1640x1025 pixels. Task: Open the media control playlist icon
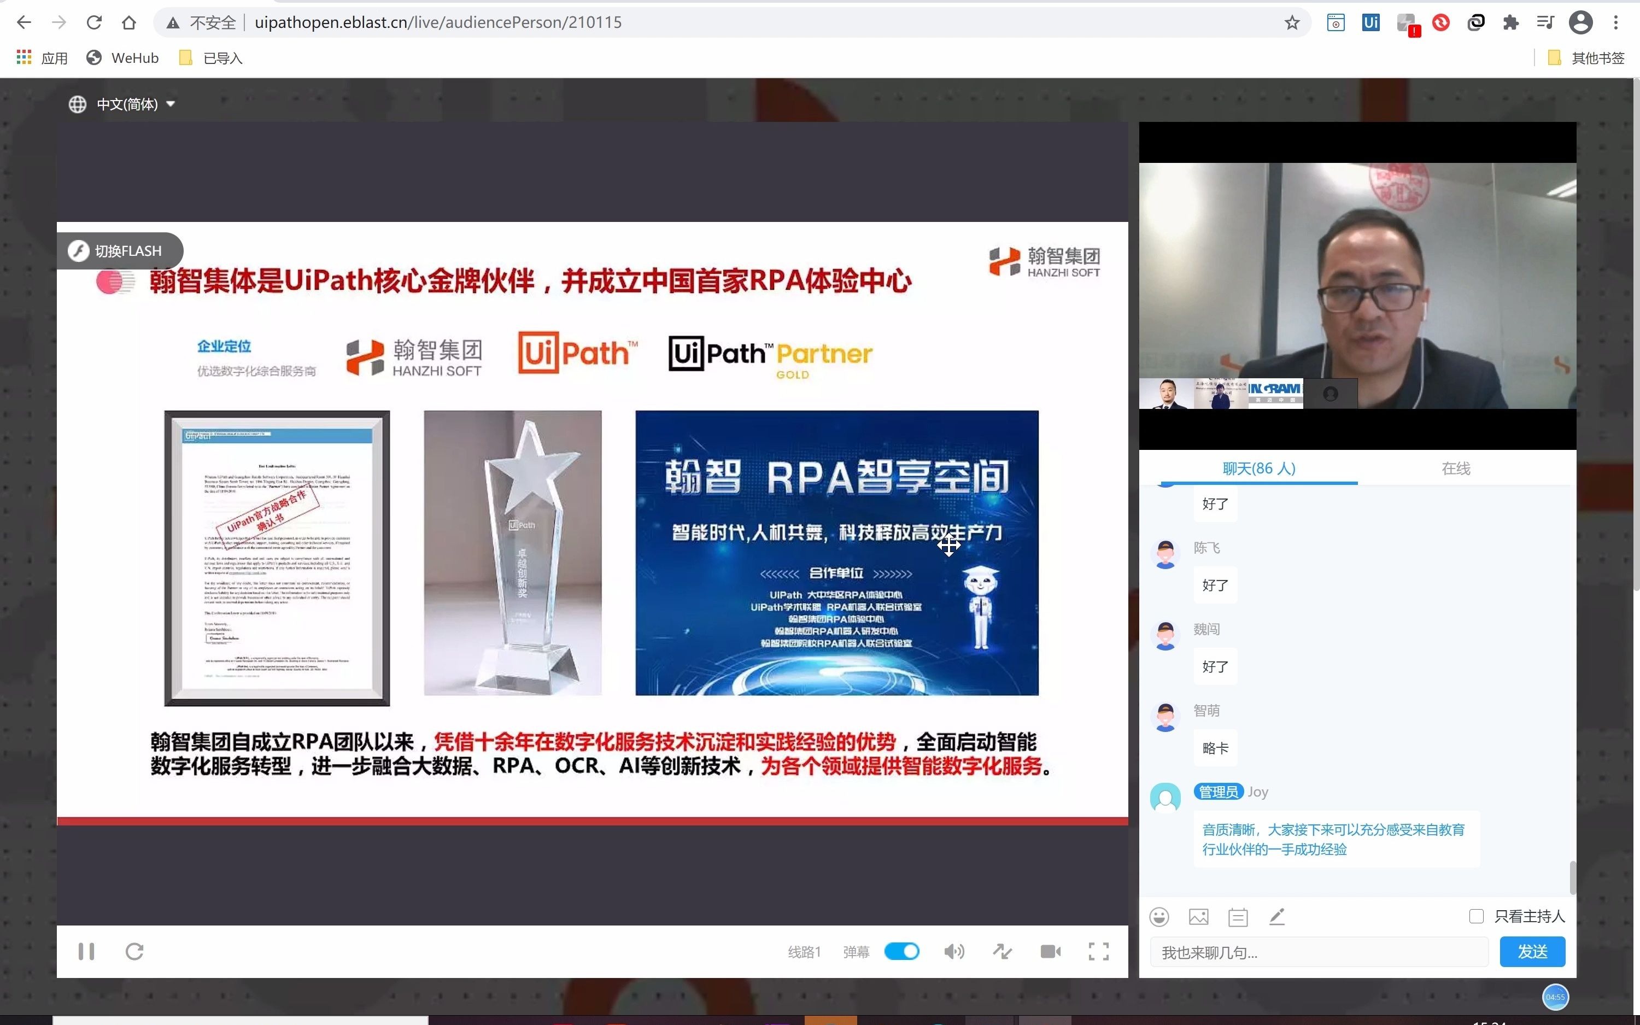[1546, 22]
